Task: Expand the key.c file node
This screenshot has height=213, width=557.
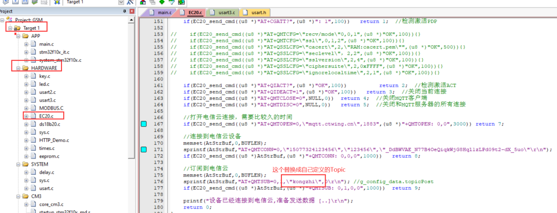Action: [26, 76]
